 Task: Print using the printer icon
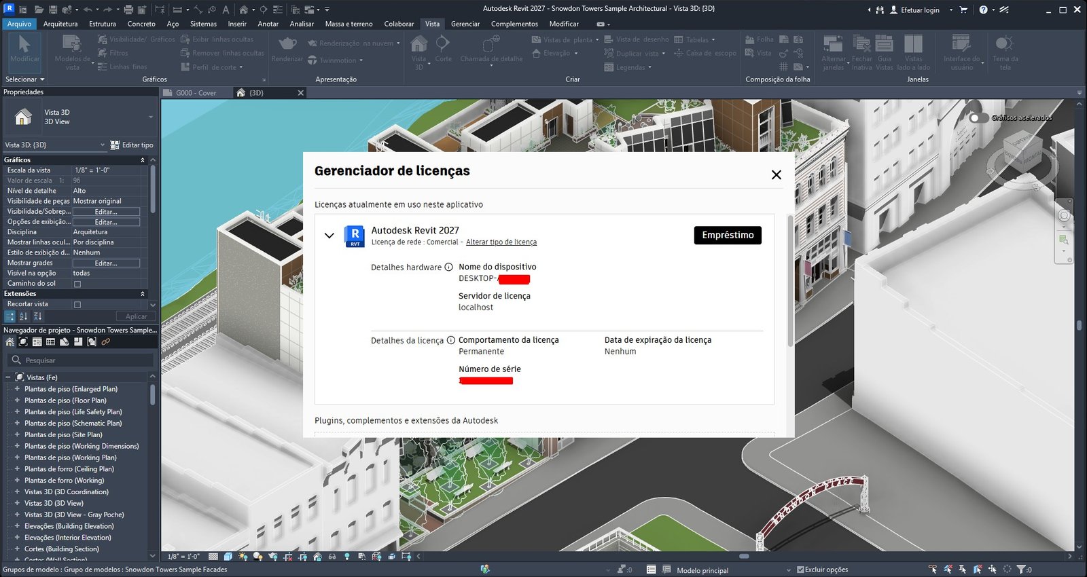pos(128,10)
